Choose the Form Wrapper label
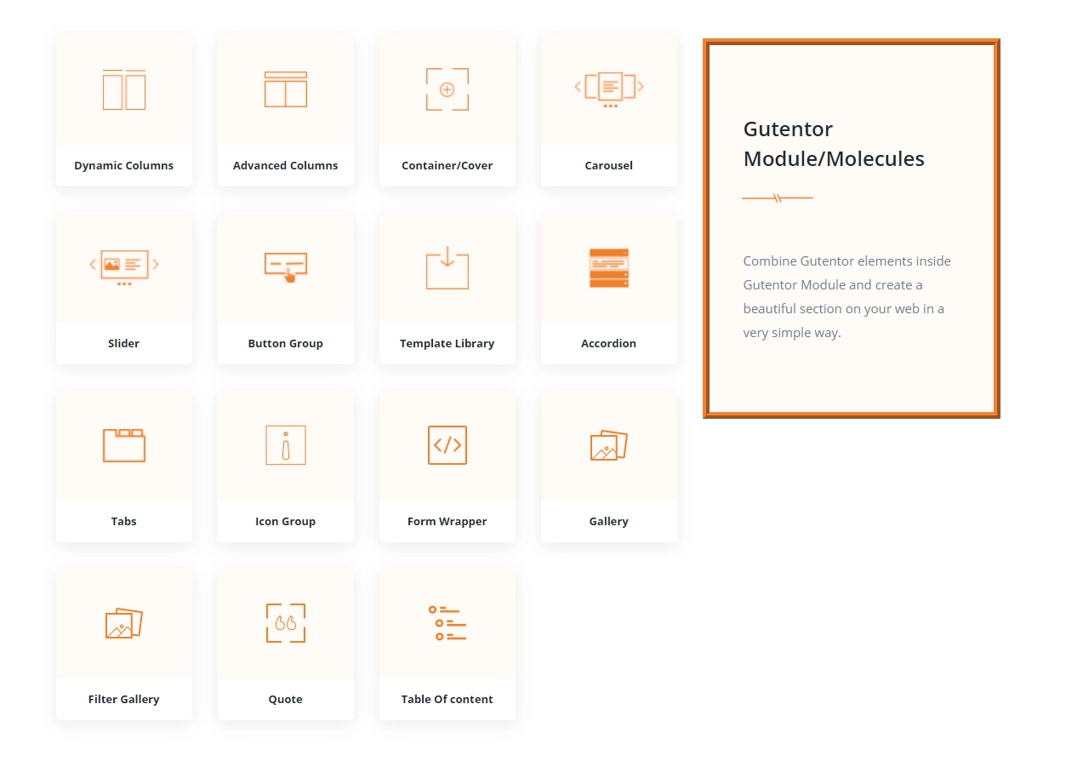Viewport: 1066px width, 767px height. click(447, 522)
